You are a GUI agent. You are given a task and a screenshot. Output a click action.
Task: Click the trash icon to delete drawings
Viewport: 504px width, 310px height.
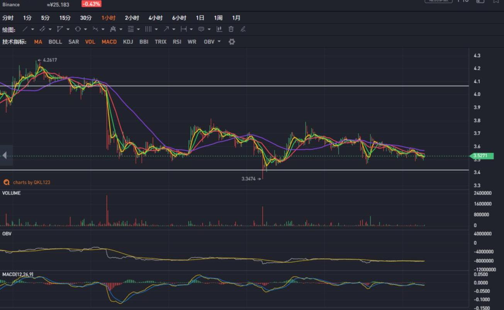point(231,29)
